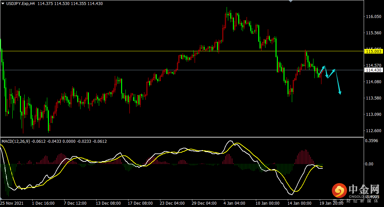
Task: Select the white 114.430 current price label
Action: tap(373, 70)
